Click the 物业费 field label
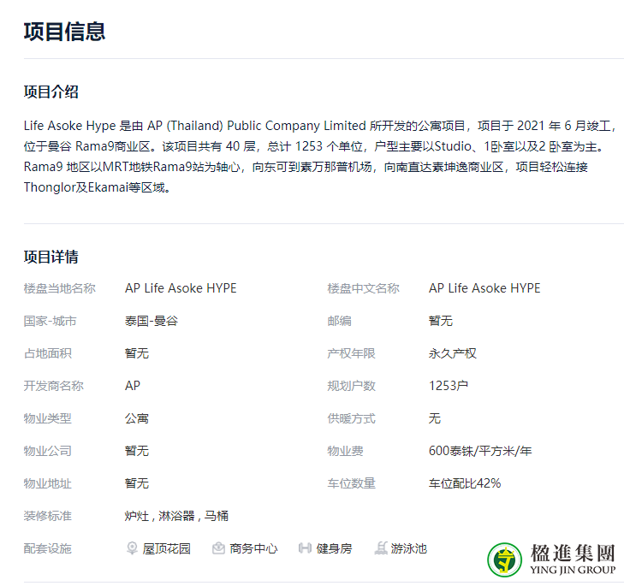 pos(346,451)
